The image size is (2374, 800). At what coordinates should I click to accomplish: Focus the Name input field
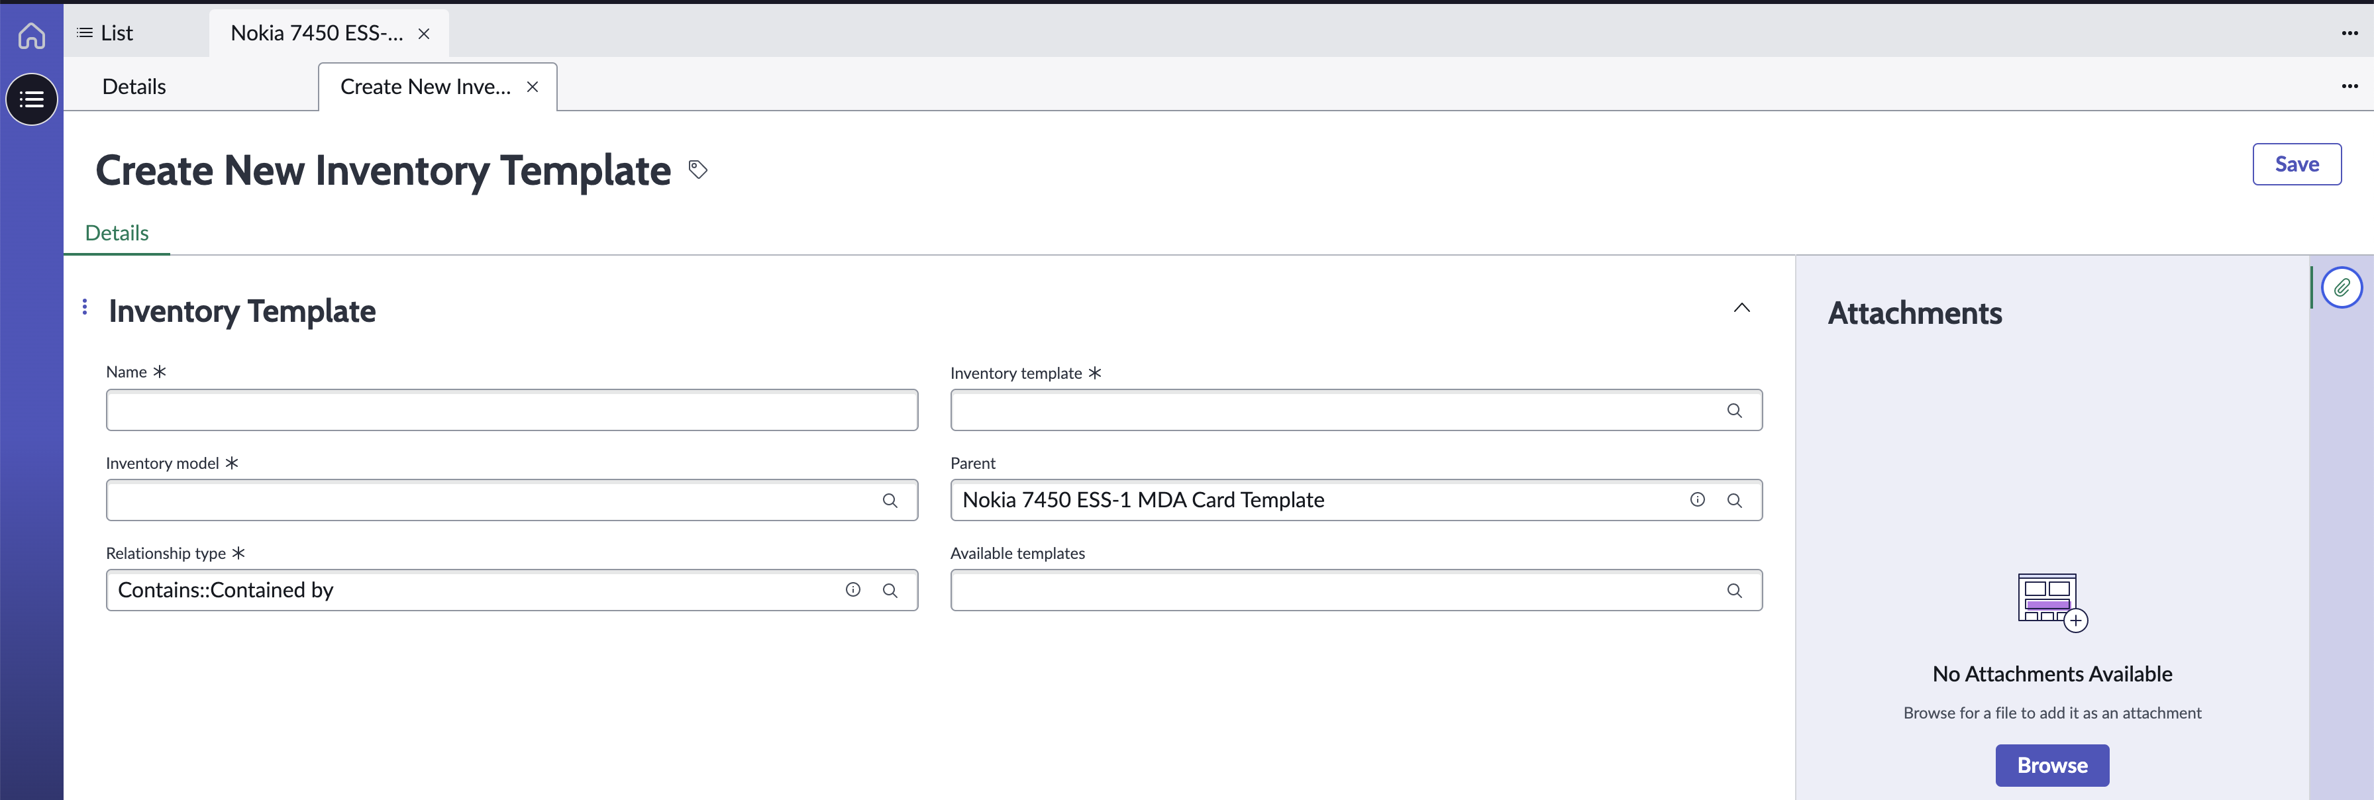point(511,410)
